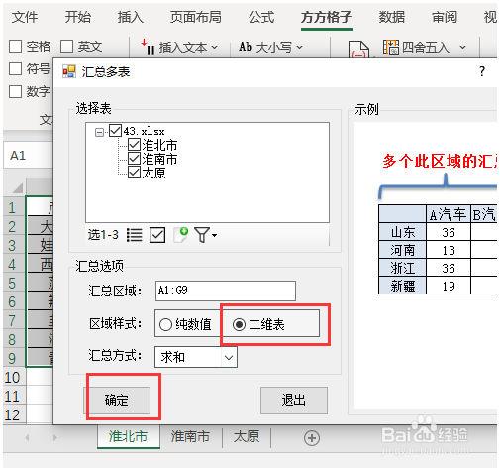
Task: Add a new sheet with plus icon
Action: (x=312, y=438)
